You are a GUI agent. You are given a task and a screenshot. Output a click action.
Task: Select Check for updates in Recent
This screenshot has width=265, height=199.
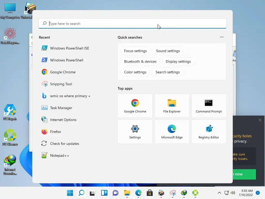[60, 144]
